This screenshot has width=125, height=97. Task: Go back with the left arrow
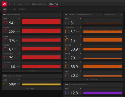point(9,4)
